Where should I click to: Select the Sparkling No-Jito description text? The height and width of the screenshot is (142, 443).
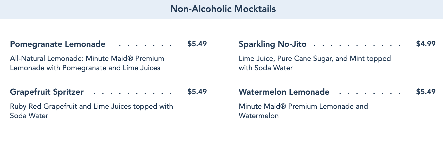pos(315,63)
